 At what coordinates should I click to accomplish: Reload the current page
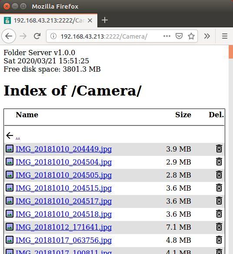point(37,36)
